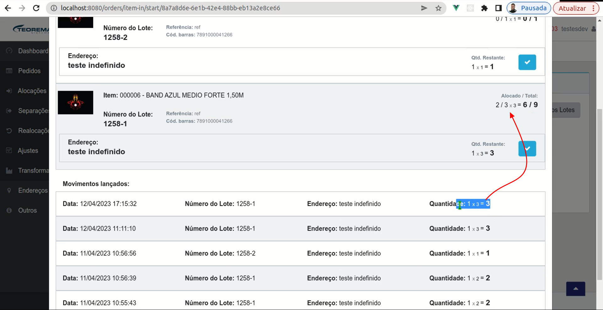Image resolution: width=603 pixels, height=310 pixels.
Task: Click the send/share arrow icon in address bar
Action: pos(424,8)
